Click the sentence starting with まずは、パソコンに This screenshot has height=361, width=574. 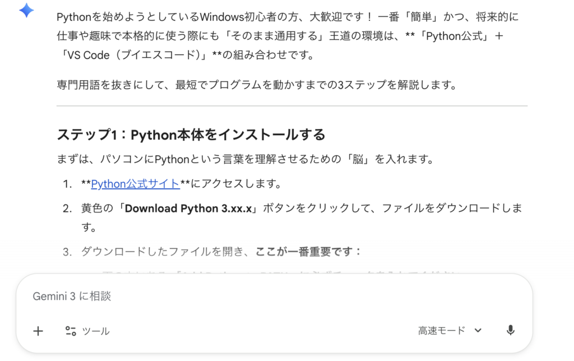coord(246,159)
